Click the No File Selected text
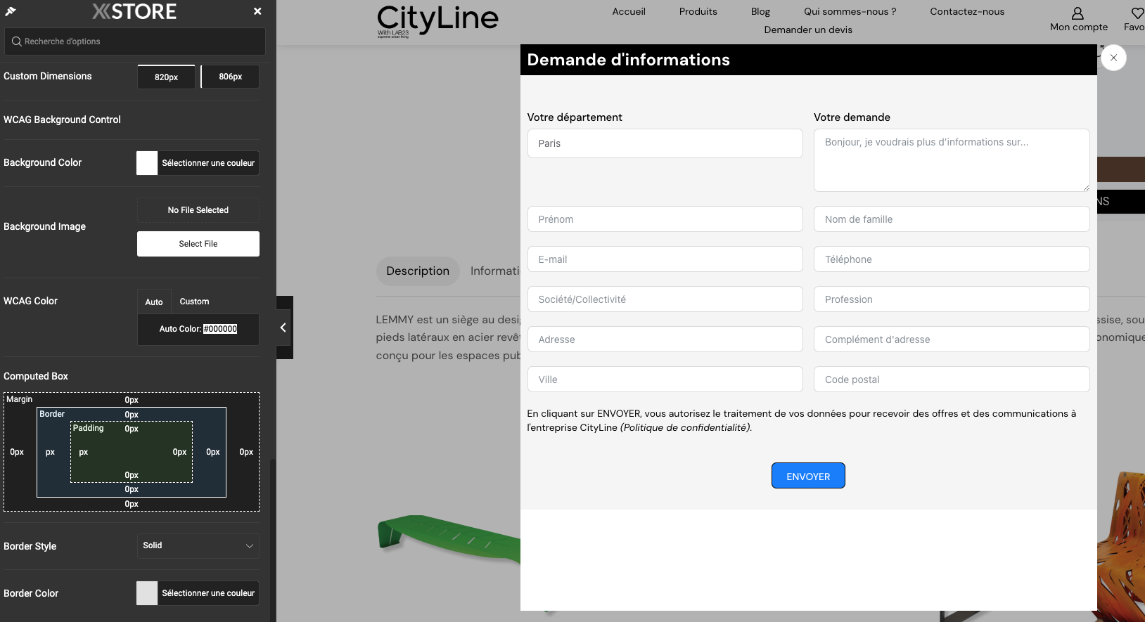 tap(198, 210)
